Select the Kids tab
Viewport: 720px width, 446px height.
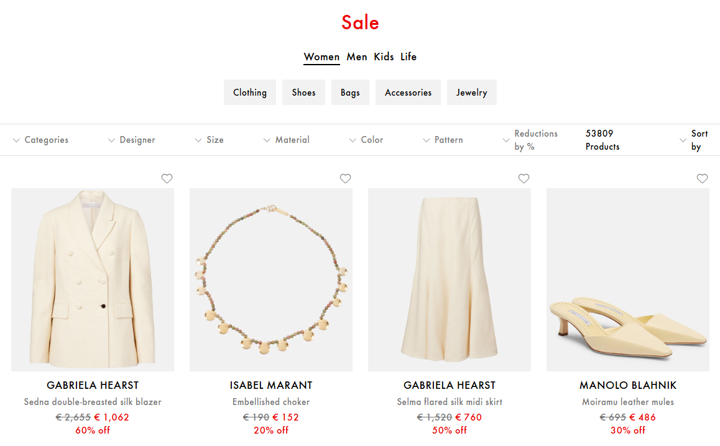tap(384, 57)
